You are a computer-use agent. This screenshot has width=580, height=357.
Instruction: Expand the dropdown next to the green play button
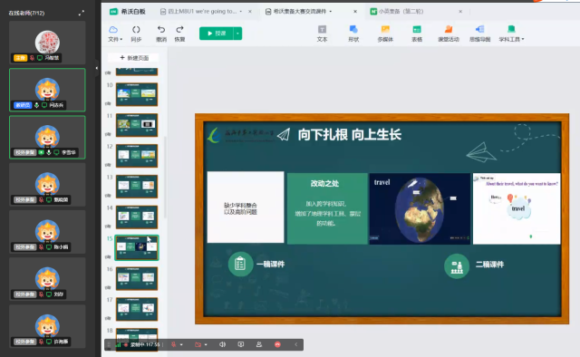pos(237,34)
